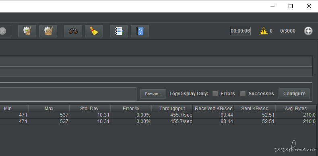Click the Received KB/sec column header
The width and height of the screenshot is (318, 156).
point(213,109)
